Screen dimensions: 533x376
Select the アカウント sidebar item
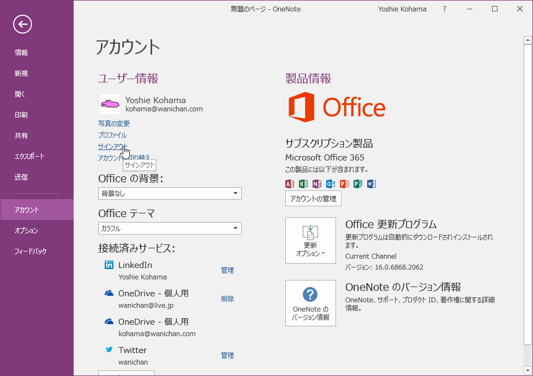click(37, 210)
